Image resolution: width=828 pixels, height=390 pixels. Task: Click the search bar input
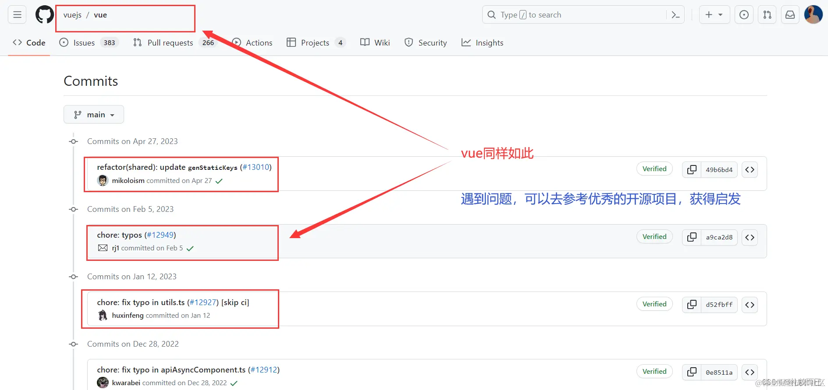pos(583,15)
